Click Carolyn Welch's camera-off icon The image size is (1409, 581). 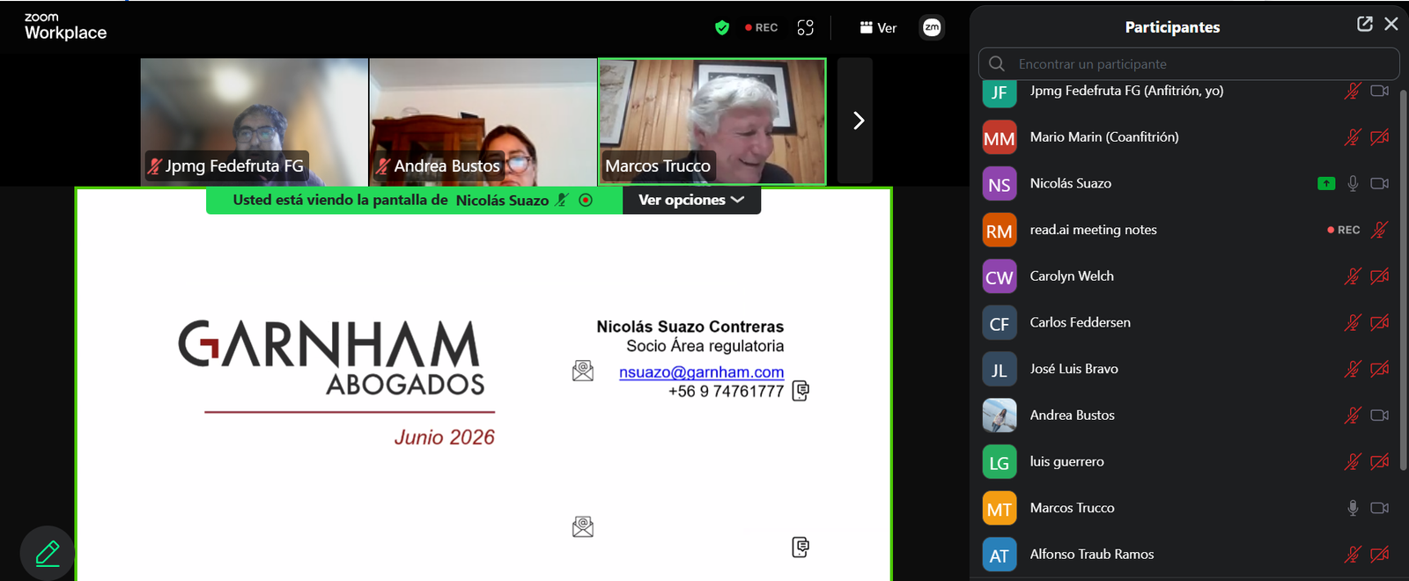pos(1380,276)
